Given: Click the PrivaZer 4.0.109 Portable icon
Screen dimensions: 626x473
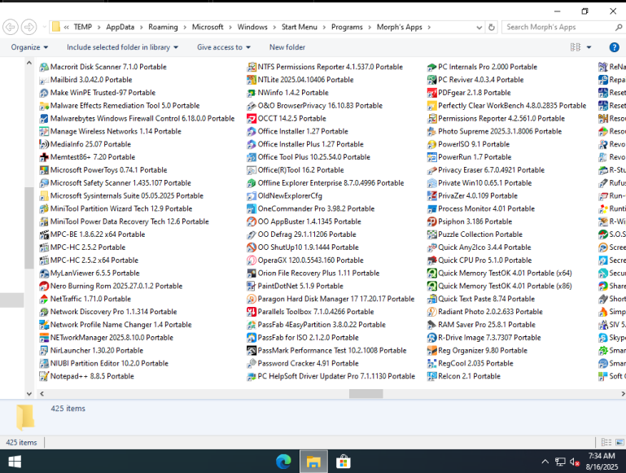Looking at the screenshot, I should coord(432,196).
